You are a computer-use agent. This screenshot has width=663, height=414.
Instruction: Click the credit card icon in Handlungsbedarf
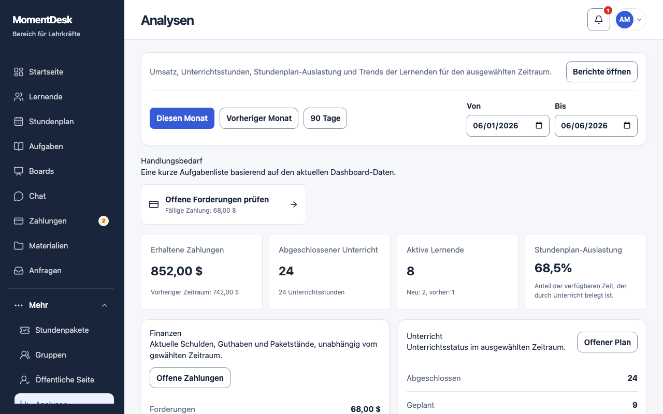(x=154, y=204)
